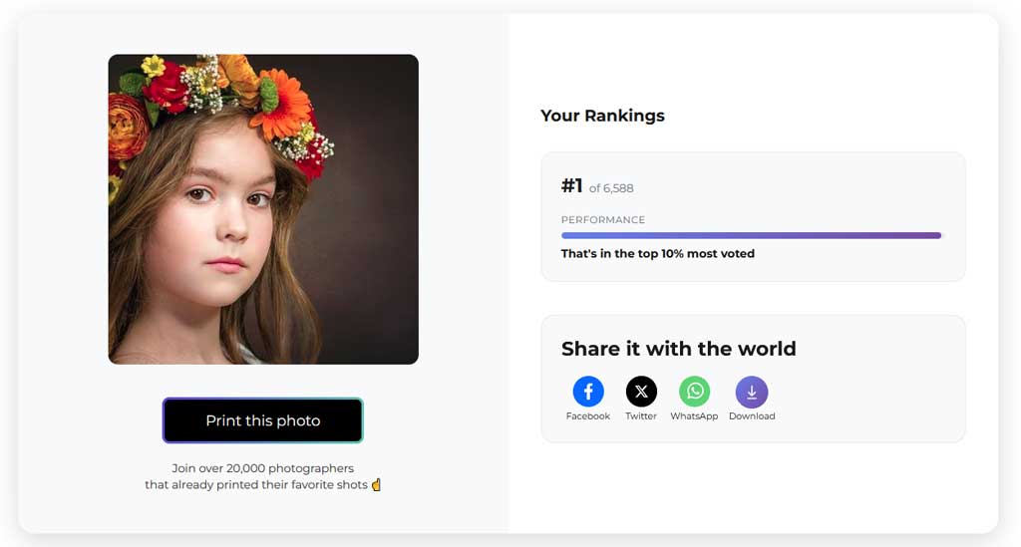1021x547 pixels.
Task: Click 'top 10% most voted' text
Action: pos(696,254)
